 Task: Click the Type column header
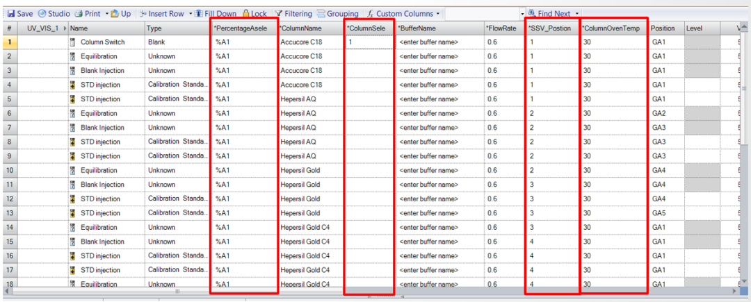click(x=154, y=28)
